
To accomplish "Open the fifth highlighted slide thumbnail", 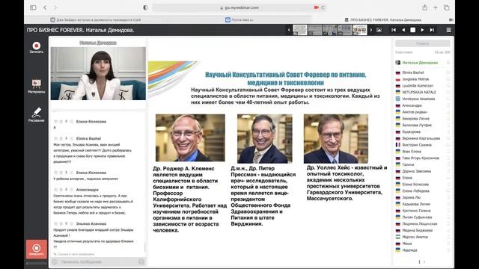I will pos(359,30).
